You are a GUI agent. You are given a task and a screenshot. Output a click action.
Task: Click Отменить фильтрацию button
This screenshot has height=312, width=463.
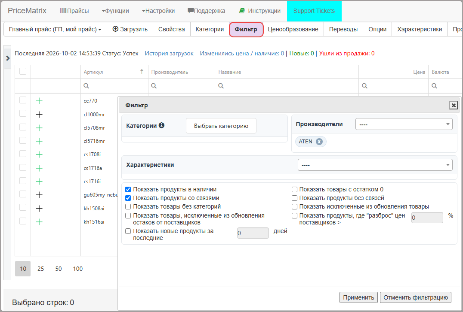[x=416, y=297]
